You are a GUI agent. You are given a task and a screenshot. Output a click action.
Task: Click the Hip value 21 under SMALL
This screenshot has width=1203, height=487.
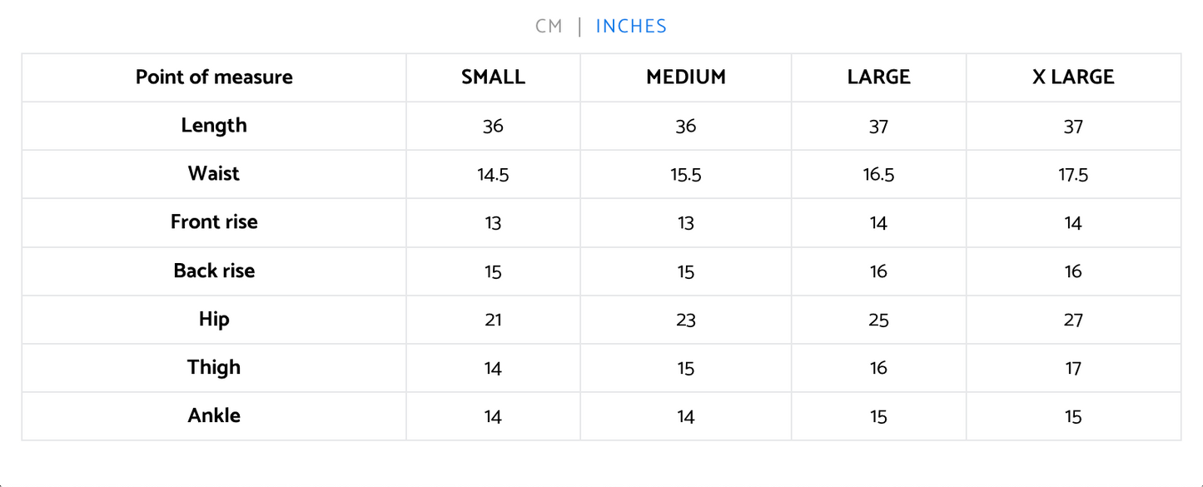click(493, 320)
